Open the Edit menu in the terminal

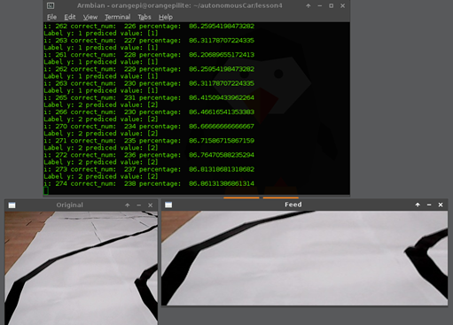(x=70, y=17)
